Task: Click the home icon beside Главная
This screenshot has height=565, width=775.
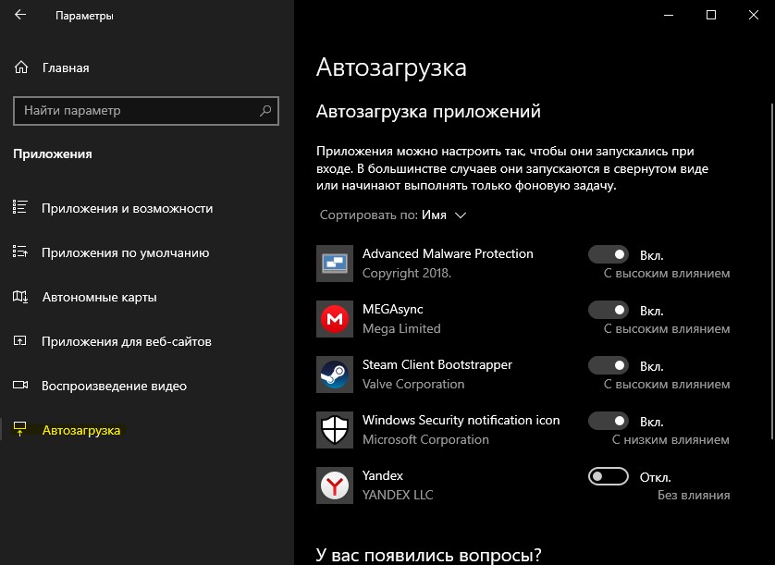Action: [21, 68]
